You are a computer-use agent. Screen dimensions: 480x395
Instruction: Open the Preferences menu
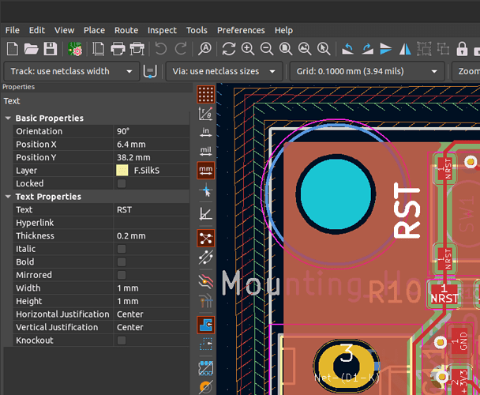coord(241,30)
